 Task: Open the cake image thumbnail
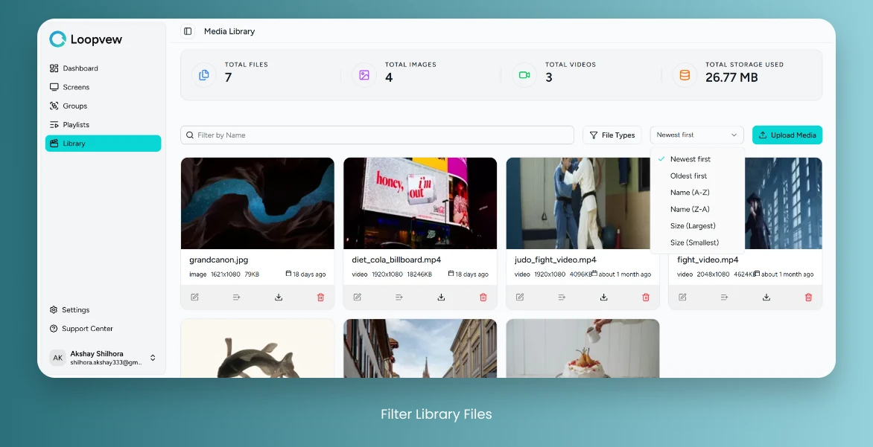click(582, 349)
